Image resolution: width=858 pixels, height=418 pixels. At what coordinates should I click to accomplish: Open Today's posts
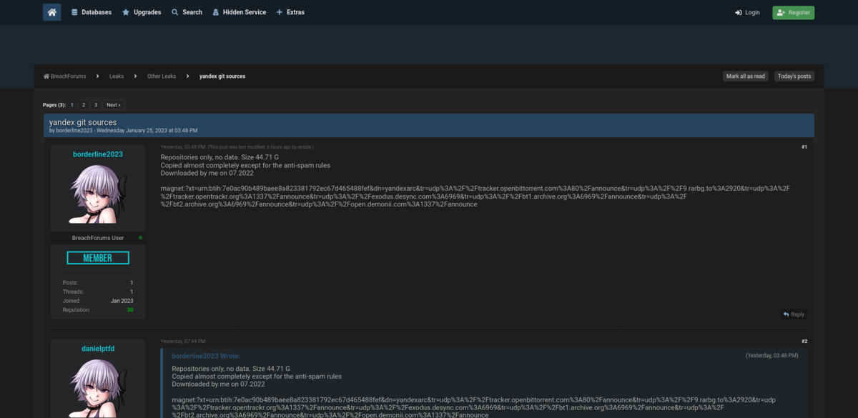click(x=794, y=76)
